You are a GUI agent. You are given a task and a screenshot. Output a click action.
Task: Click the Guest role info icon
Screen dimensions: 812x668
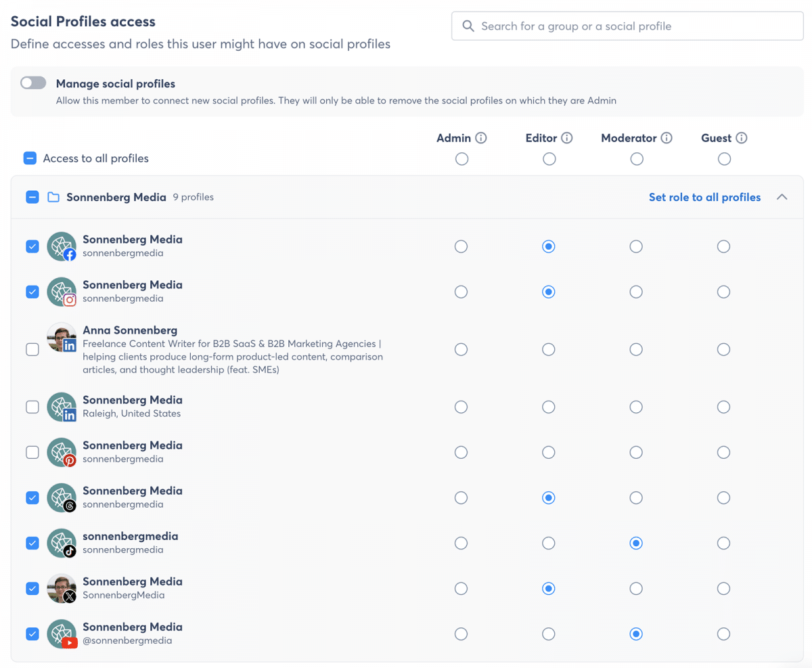pos(742,138)
